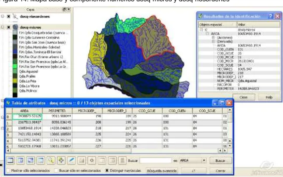Uncheck Distinguir mayúsculas checkbox

[107, 170]
